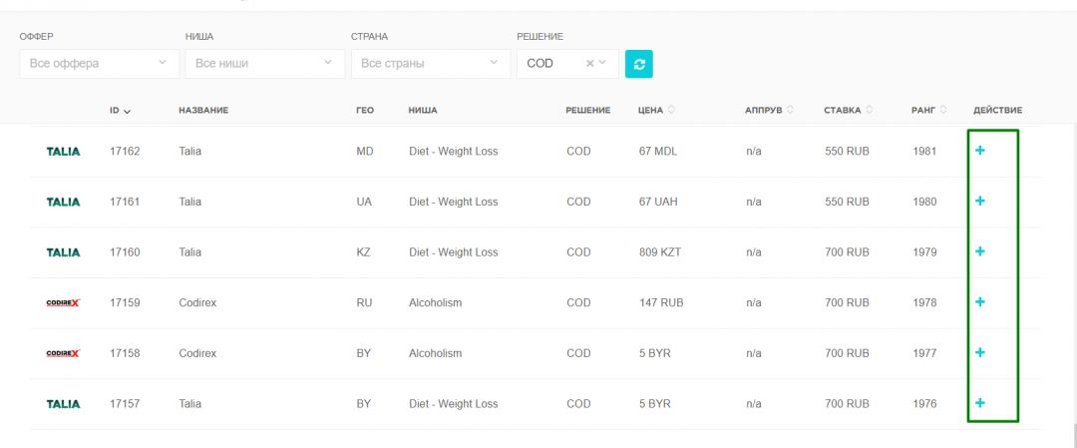Click the plus icon for Talia 17162
Viewport: 1077px width, 448px height.
tap(980, 151)
